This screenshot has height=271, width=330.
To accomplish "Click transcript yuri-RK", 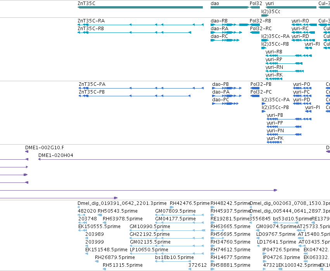I will coord(274,79).
